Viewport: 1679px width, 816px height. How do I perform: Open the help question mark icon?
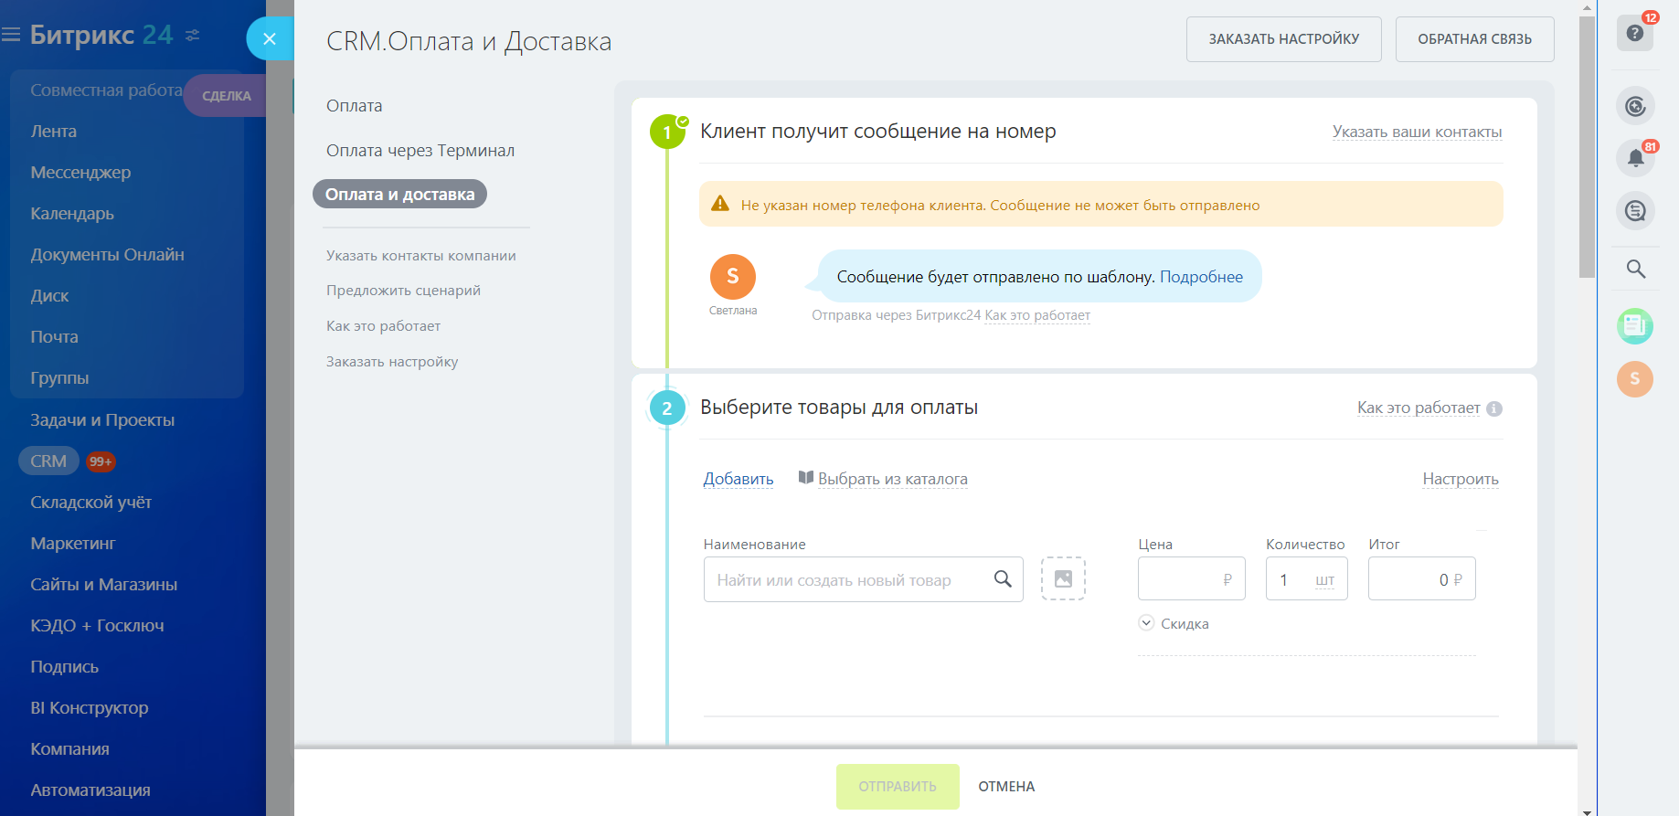click(x=1635, y=34)
